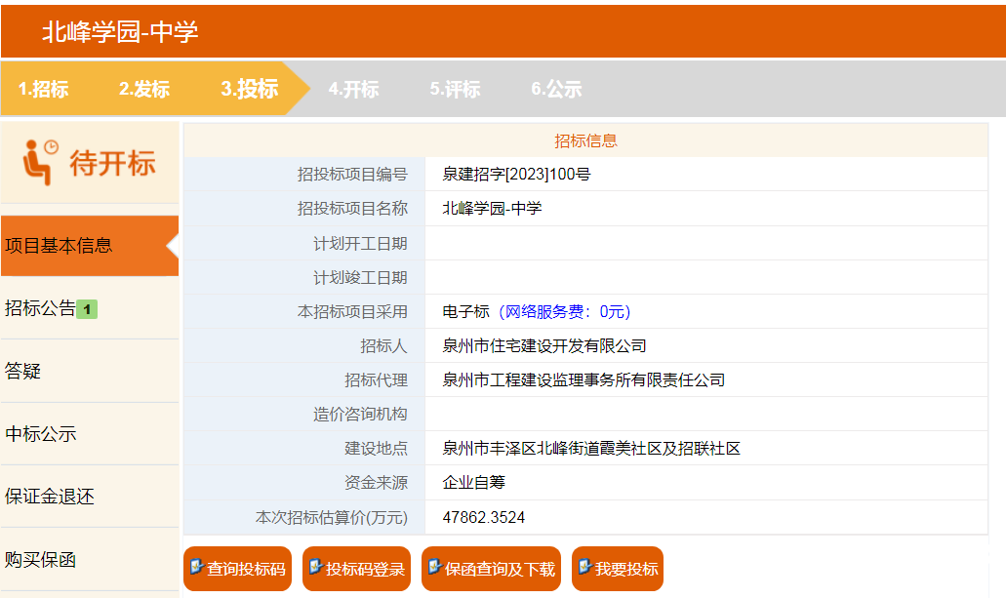
Task: Click tenderer 泉州市住宅建设开发有限公司
Action: [x=544, y=346]
